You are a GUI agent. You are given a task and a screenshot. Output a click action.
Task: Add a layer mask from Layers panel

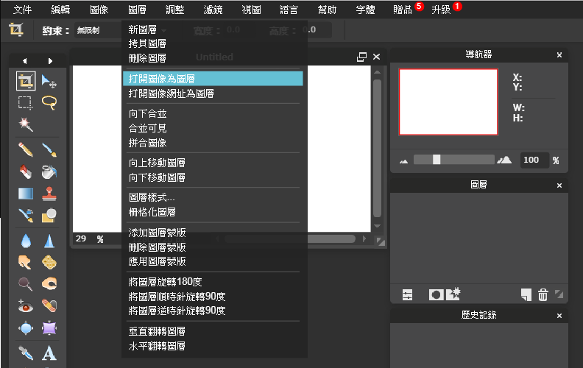tap(436, 295)
